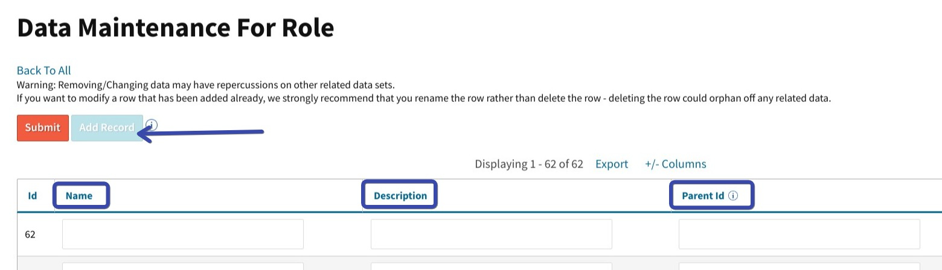Select the Description field in the second row

coord(492,266)
